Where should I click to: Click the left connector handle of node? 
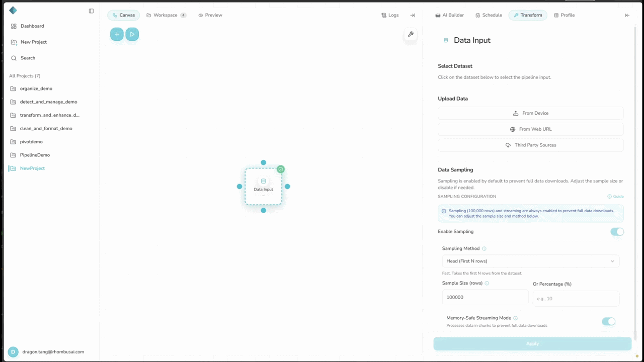click(239, 187)
